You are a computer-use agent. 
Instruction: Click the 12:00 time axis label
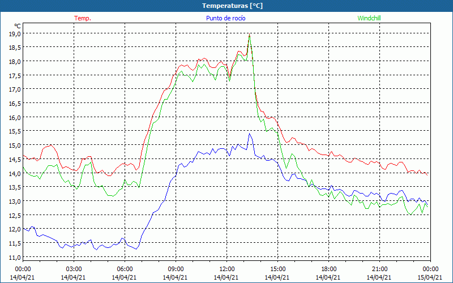coord(227,269)
